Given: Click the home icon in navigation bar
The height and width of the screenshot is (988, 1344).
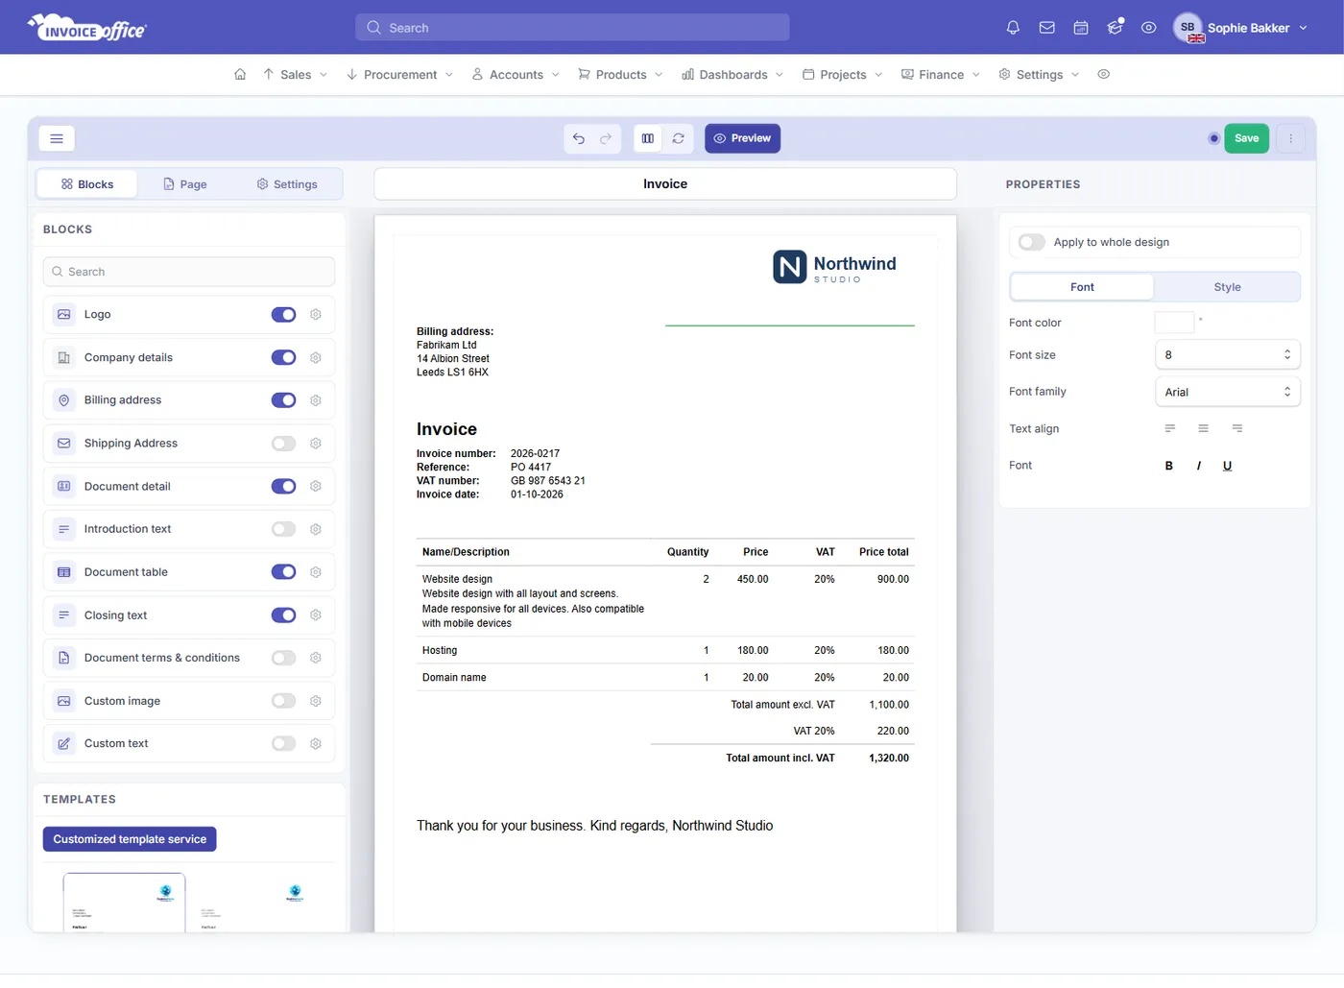Looking at the screenshot, I should click(x=240, y=74).
